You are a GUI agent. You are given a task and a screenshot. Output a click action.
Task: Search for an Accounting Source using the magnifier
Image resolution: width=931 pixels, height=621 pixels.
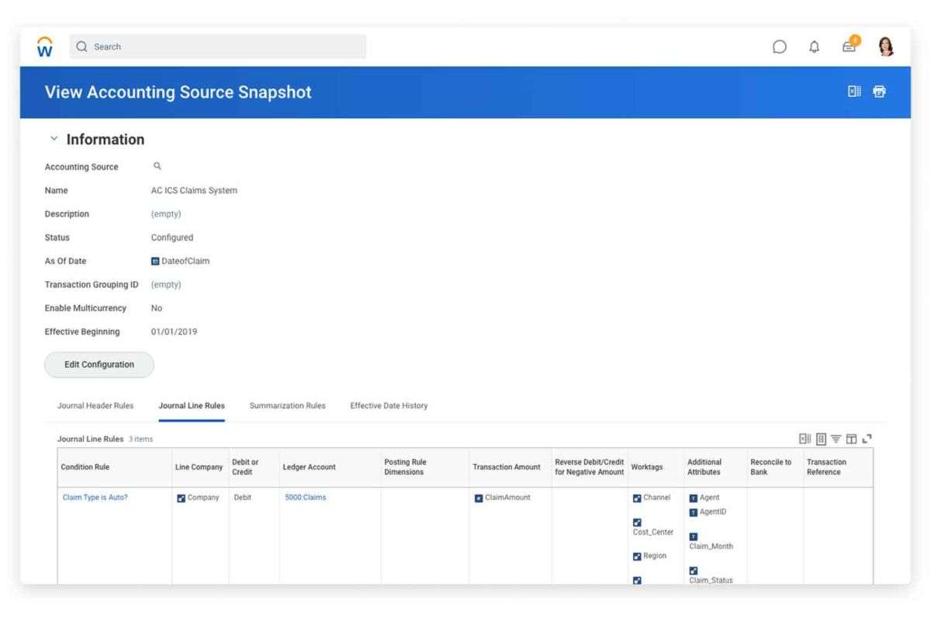(x=157, y=165)
